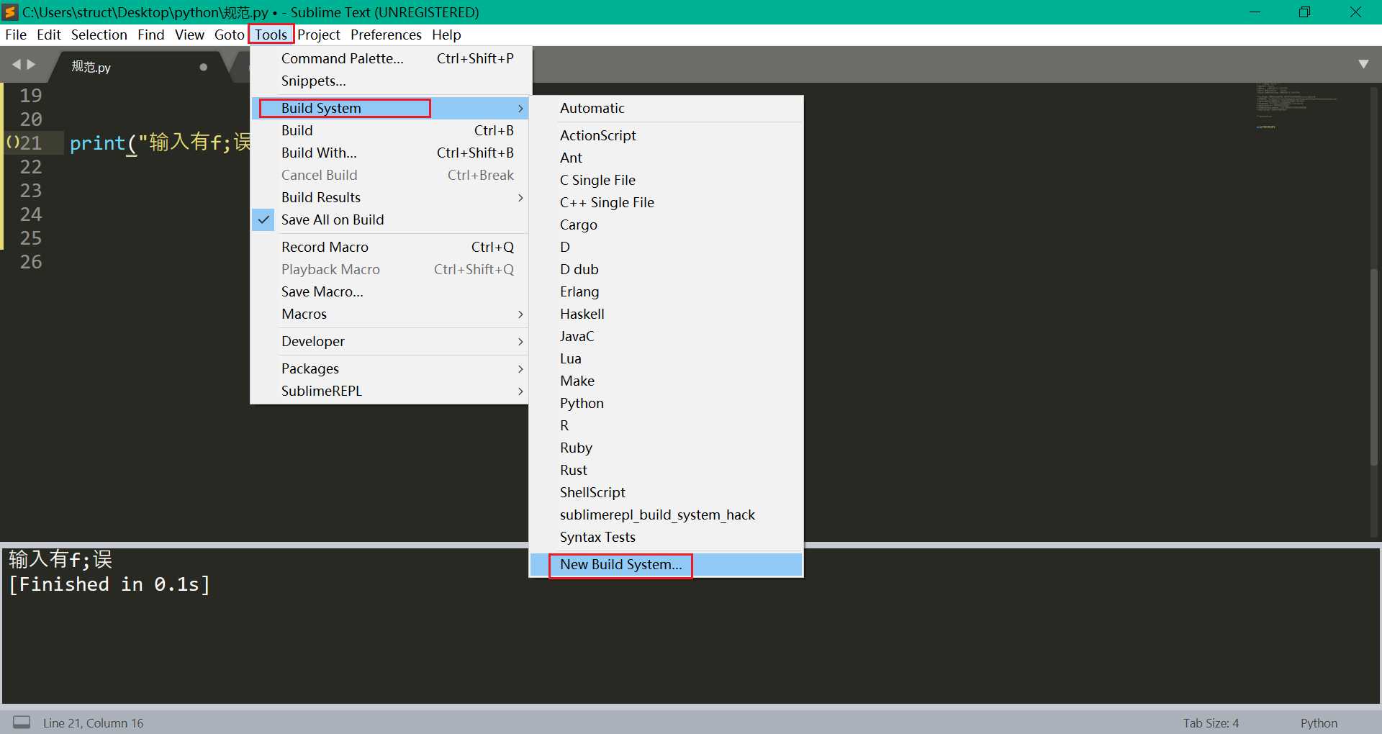Click the print statement on line 21
1382x734 pixels.
click(160, 142)
